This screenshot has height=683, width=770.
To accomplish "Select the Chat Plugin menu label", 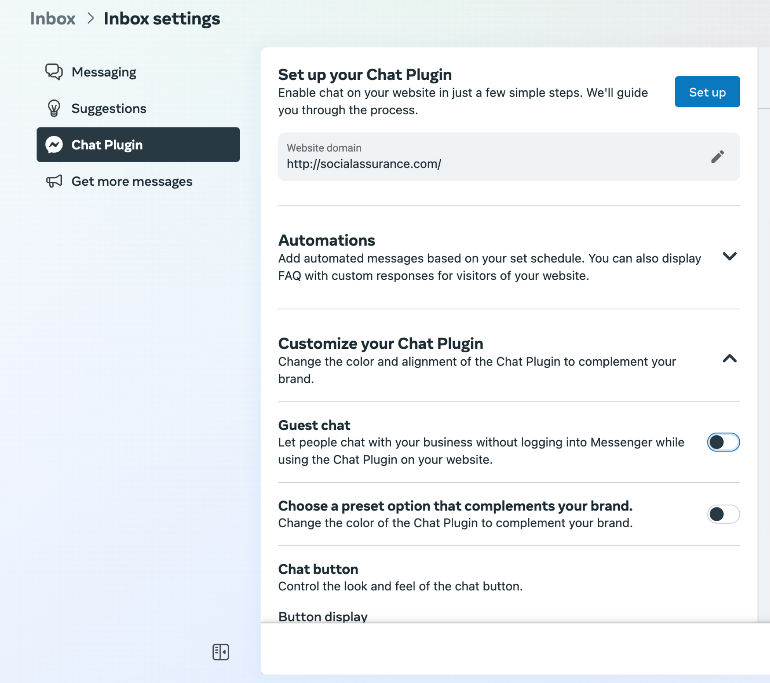I will point(107,145).
